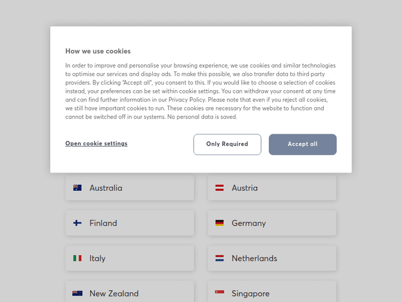This screenshot has width=402, height=302.
Task: Select the Austria country label
Action: (244, 188)
